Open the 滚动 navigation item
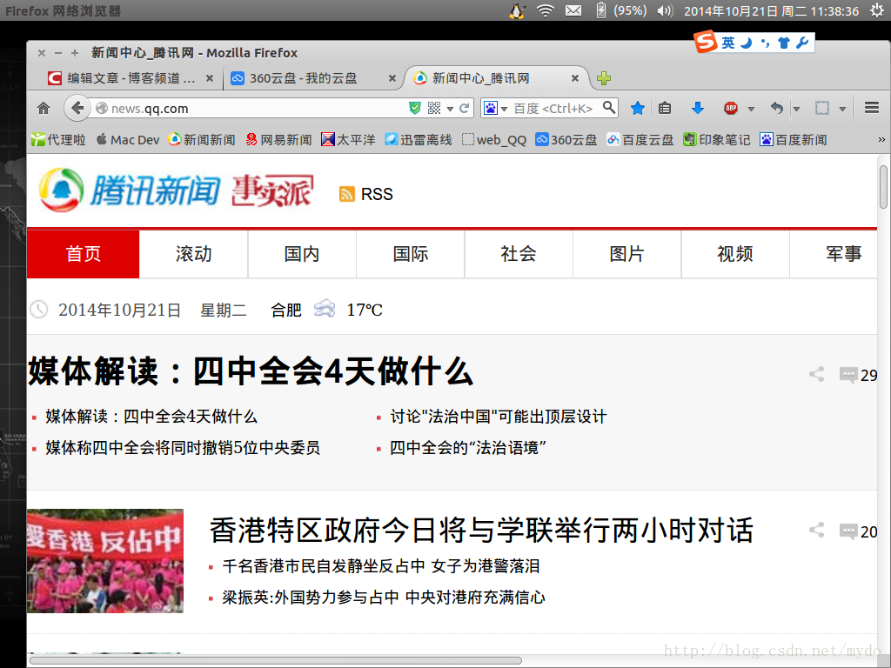Image resolution: width=891 pixels, height=668 pixels. pyautogui.click(x=194, y=254)
